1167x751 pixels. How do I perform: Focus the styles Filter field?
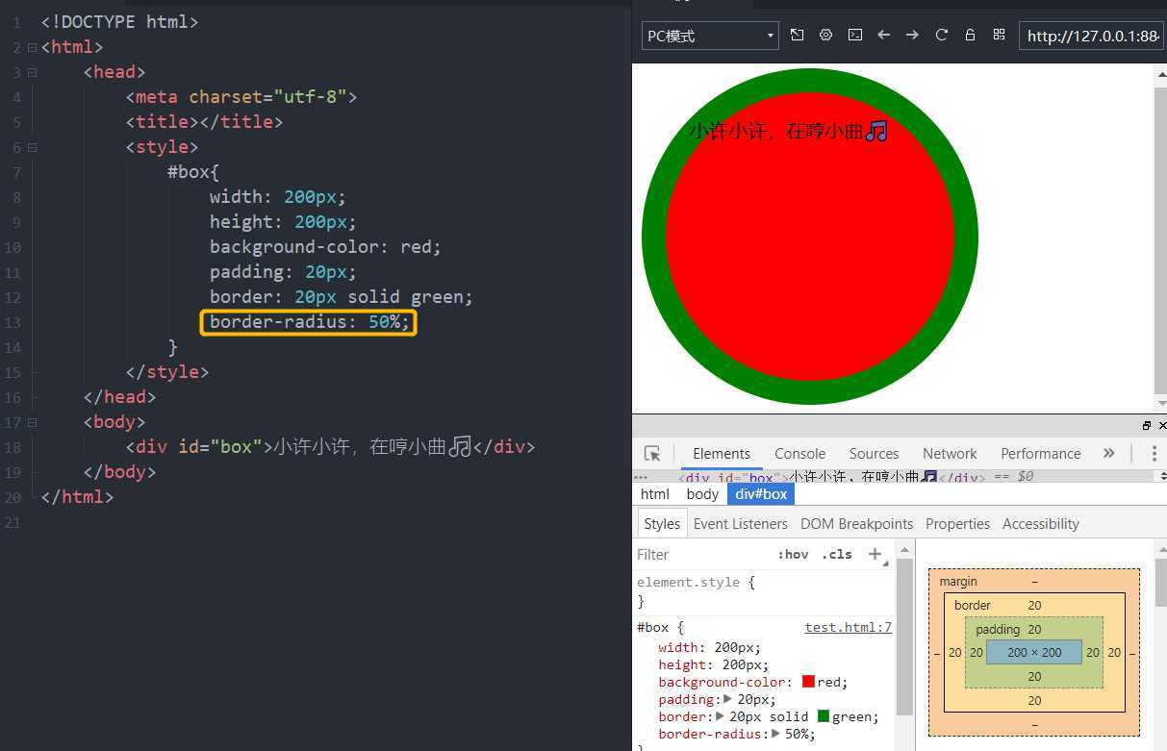point(702,555)
